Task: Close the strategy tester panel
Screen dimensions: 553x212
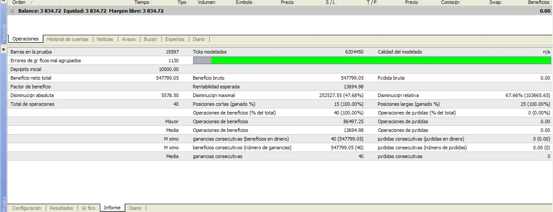Action: [x=3, y=50]
